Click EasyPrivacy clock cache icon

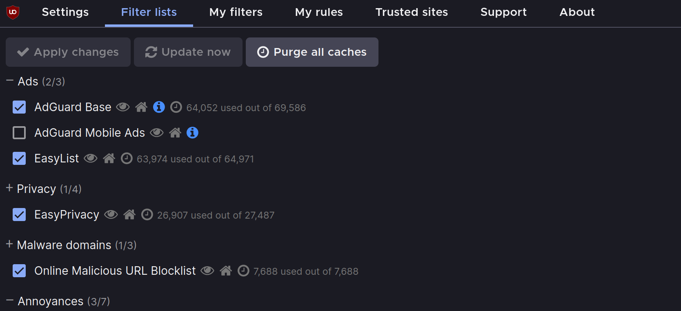(x=147, y=215)
